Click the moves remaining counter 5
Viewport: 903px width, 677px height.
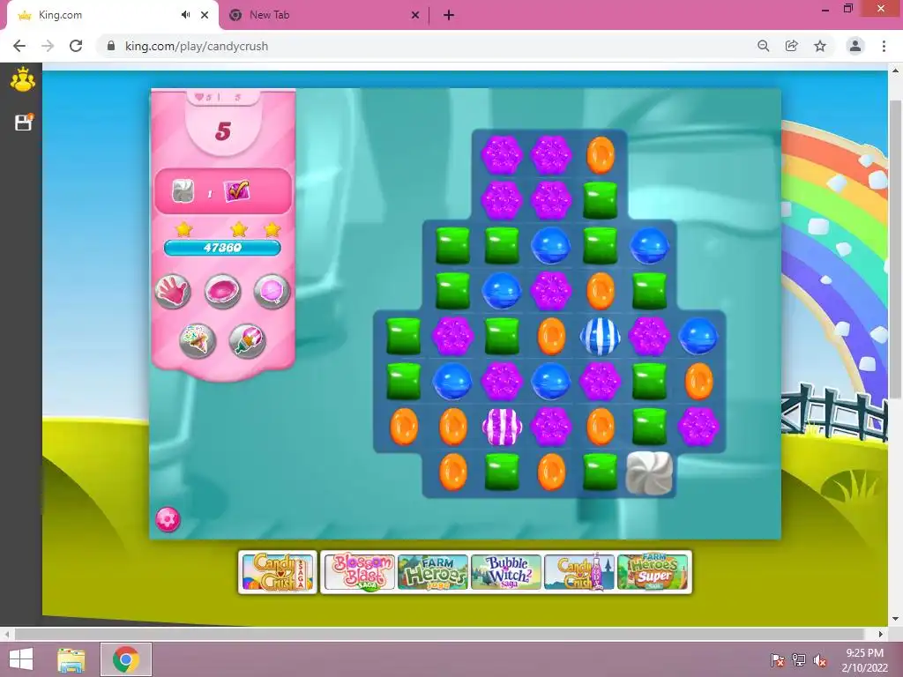click(x=223, y=132)
